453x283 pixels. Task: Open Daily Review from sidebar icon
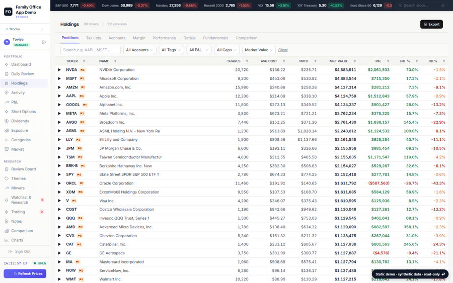(x=7, y=74)
